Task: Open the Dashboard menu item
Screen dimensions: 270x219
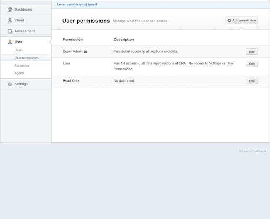Action: (26, 10)
